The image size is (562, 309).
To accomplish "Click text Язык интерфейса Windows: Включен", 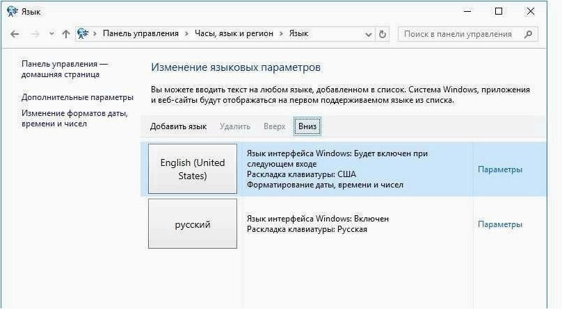I will point(318,219).
